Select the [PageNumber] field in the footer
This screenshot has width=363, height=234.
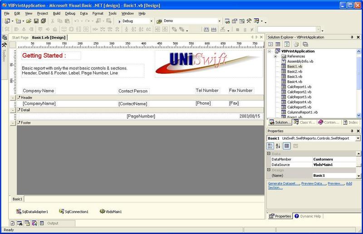141,116
